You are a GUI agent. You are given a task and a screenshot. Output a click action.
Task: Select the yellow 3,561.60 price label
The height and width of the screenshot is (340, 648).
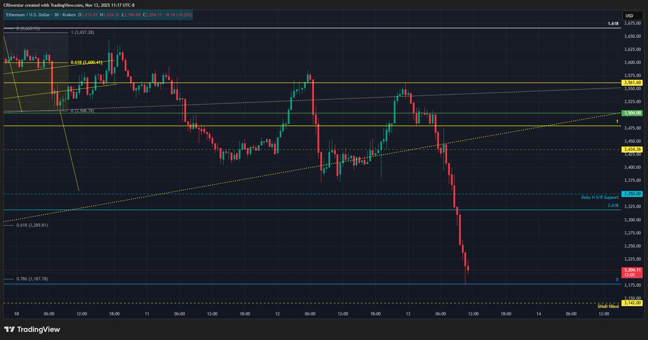click(x=632, y=83)
